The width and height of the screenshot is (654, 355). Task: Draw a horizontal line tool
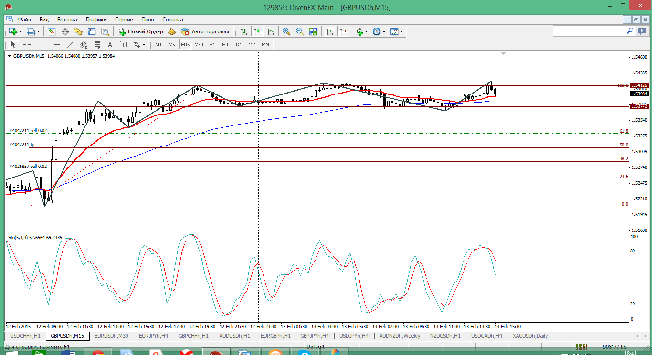(x=57, y=44)
